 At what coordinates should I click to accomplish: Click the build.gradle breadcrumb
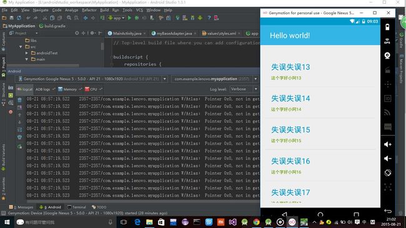[x=52, y=26]
